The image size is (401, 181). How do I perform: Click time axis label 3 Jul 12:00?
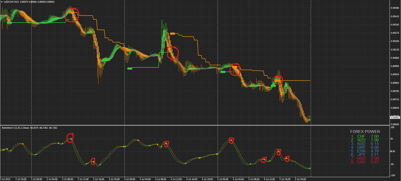coord(83,179)
